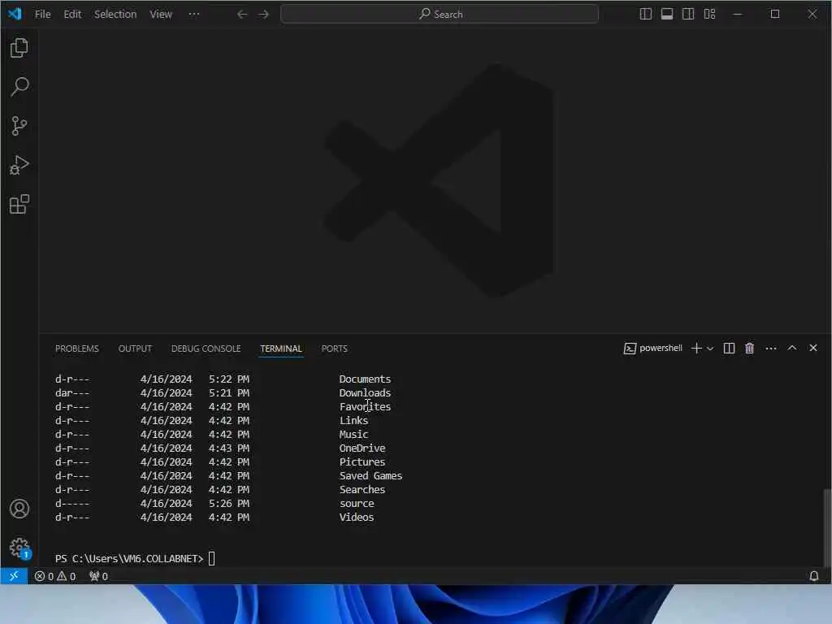Click the Documents directory entry
The height and width of the screenshot is (624, 832).
pyautogui.click(x=365, y=379)
